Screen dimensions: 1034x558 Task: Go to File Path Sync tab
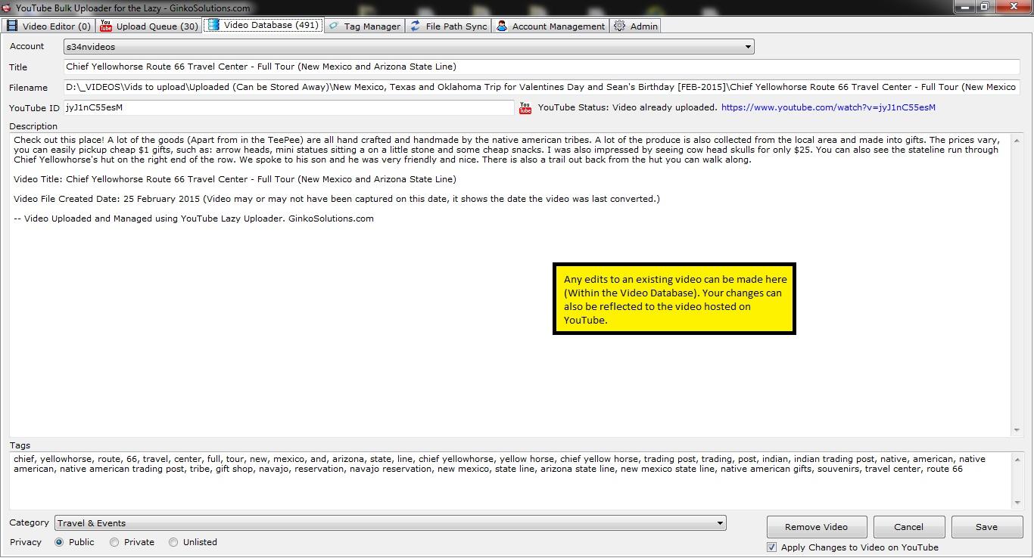tap(449, 26)
